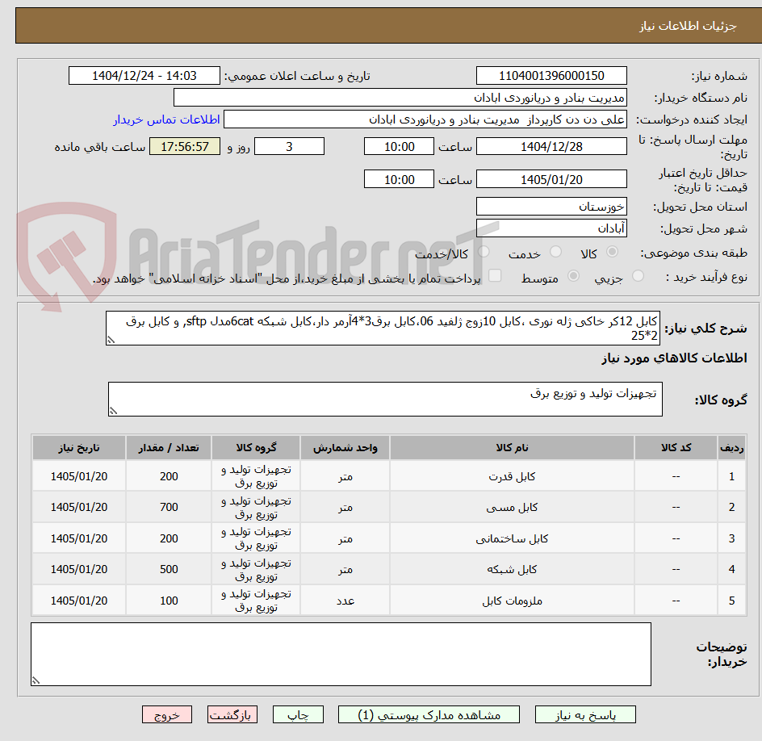This screenshot has height=741, width=762.
Task: Click the توضیحات خریدار text area
Action: click(x=341, y=655)
